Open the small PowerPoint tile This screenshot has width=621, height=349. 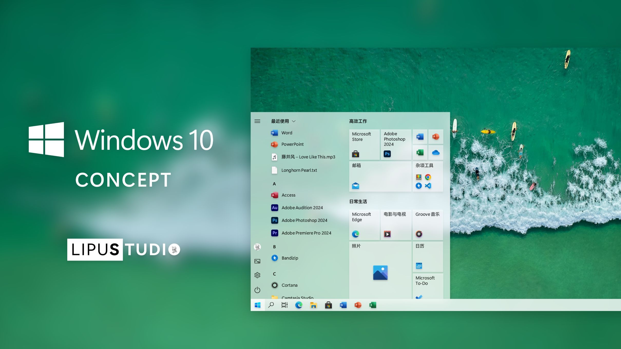tap(436, 137)
